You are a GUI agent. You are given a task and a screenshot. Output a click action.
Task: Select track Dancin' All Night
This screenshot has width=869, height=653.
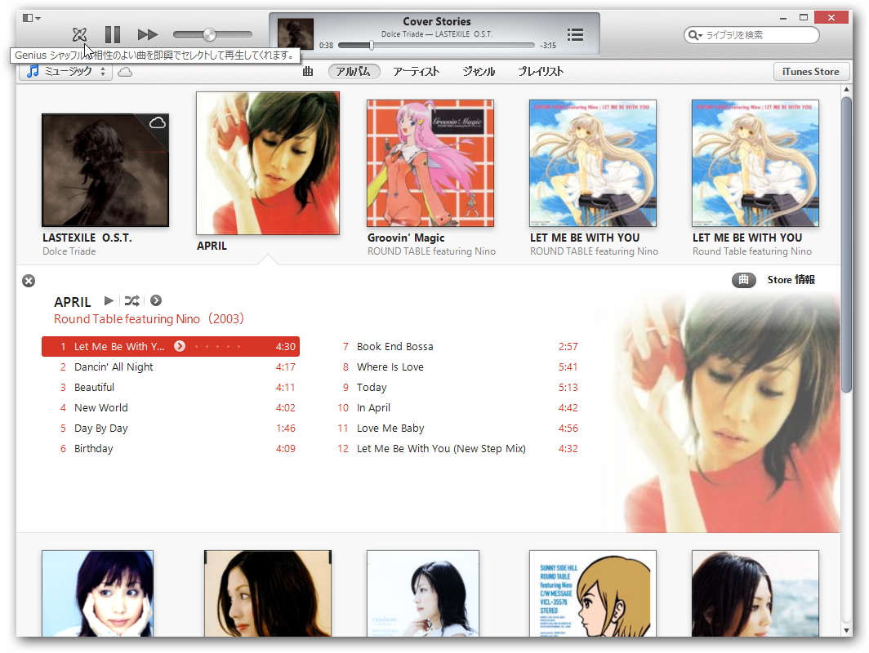171,366
